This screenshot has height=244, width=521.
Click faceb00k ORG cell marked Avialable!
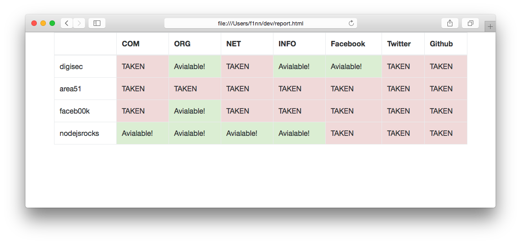195,111
